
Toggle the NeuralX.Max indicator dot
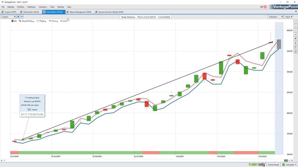[33, 21]
